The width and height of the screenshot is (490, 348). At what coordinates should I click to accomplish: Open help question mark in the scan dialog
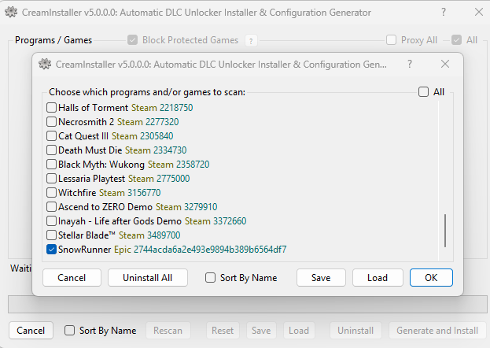[x=410, y=64]
